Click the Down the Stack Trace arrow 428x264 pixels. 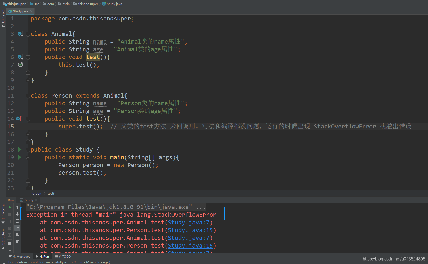pyautogui.click(x=17, y=214)
